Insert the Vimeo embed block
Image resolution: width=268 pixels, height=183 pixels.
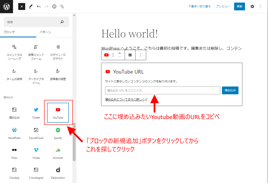(x=36, y=153)
